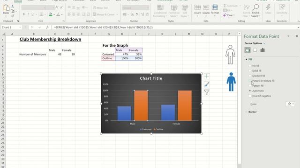
Task: Select the blue filled person figure picture
Action: click(231, 82)
